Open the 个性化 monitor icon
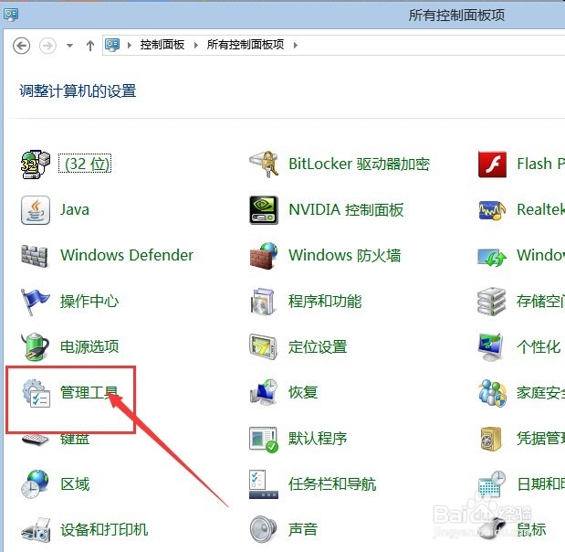565x552 pixels. click(x=491, y=347)
